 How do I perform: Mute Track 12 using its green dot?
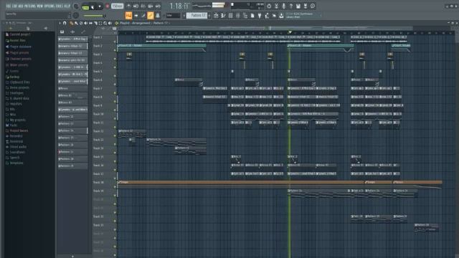[x=115, y=135]
